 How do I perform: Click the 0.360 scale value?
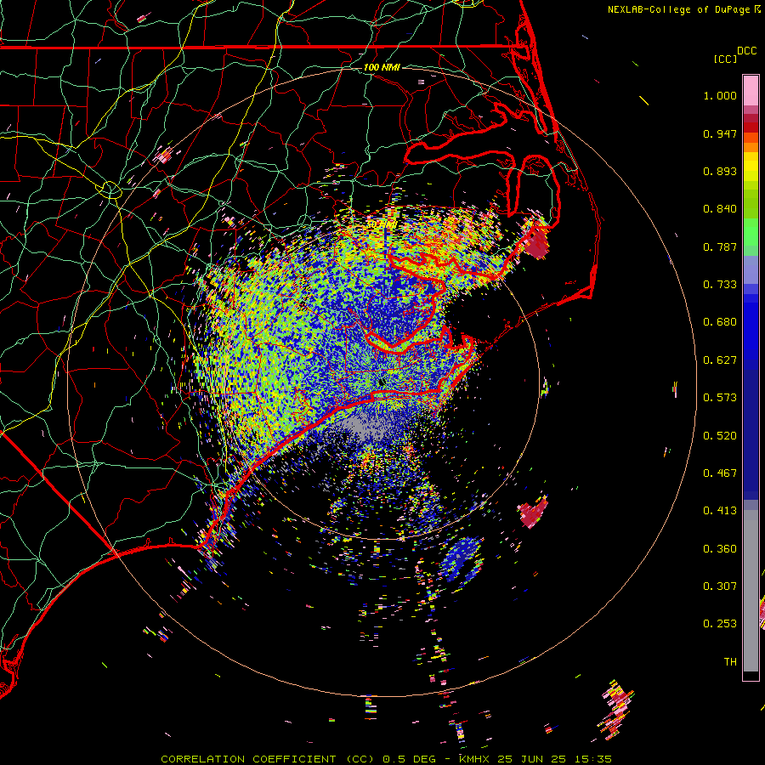[x=720, y=549]
